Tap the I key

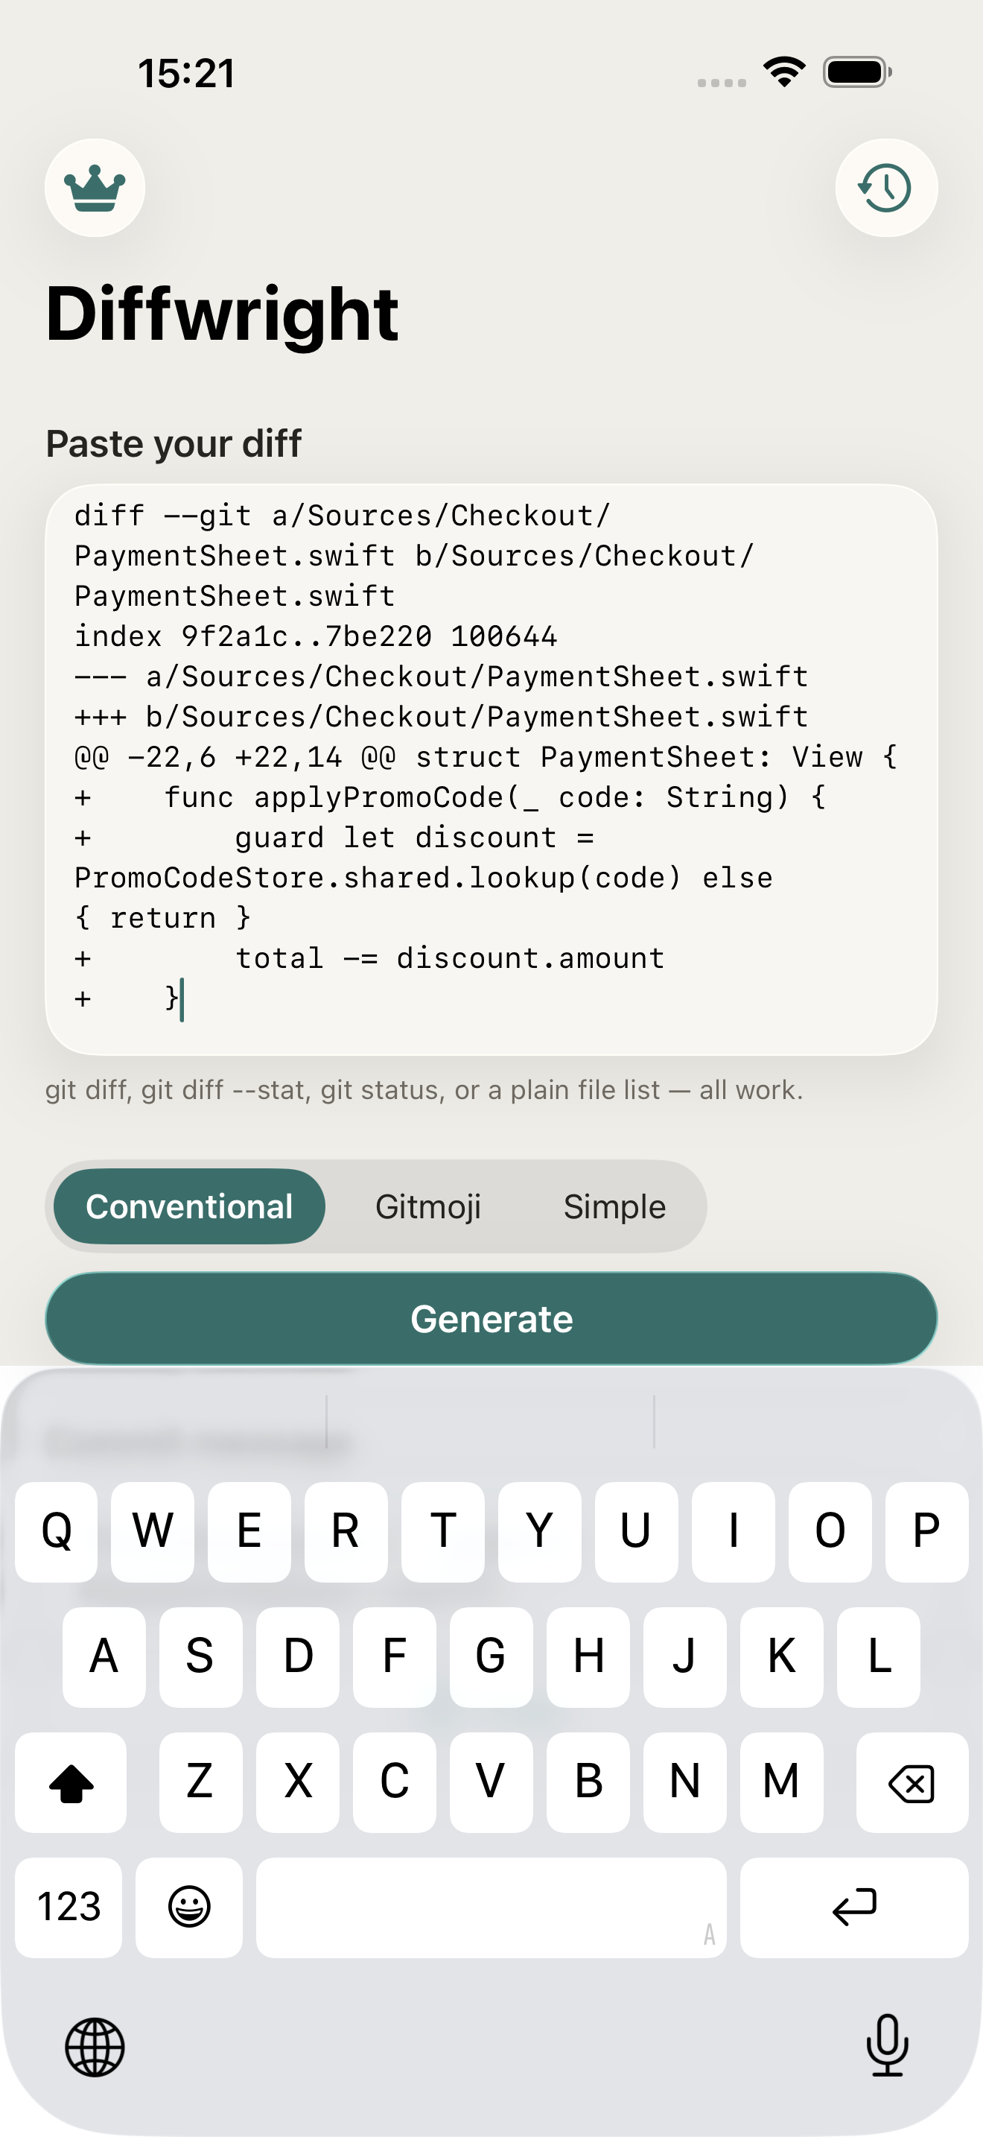pos(734,1531)
